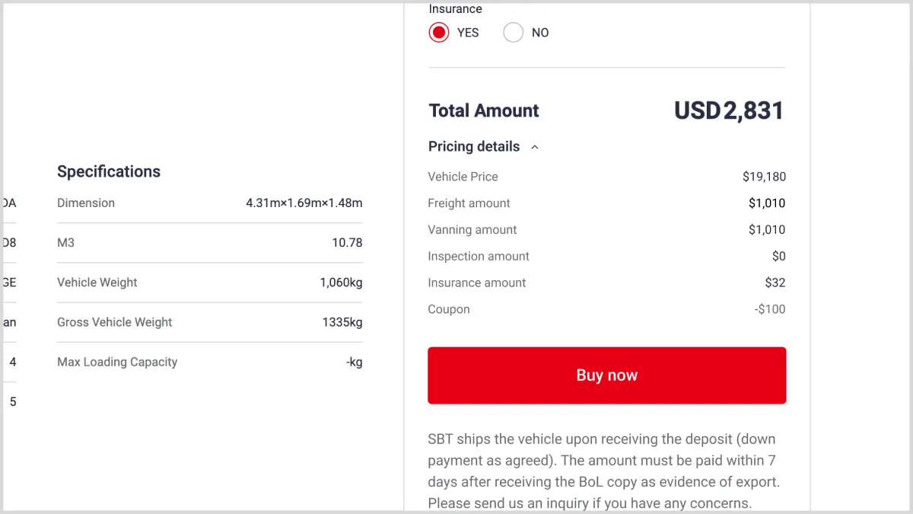
Task: Click the Coupon -$100 discount value
Action: 770,310
